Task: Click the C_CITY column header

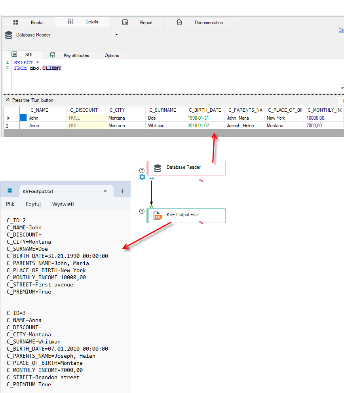Action: point(125,110)
